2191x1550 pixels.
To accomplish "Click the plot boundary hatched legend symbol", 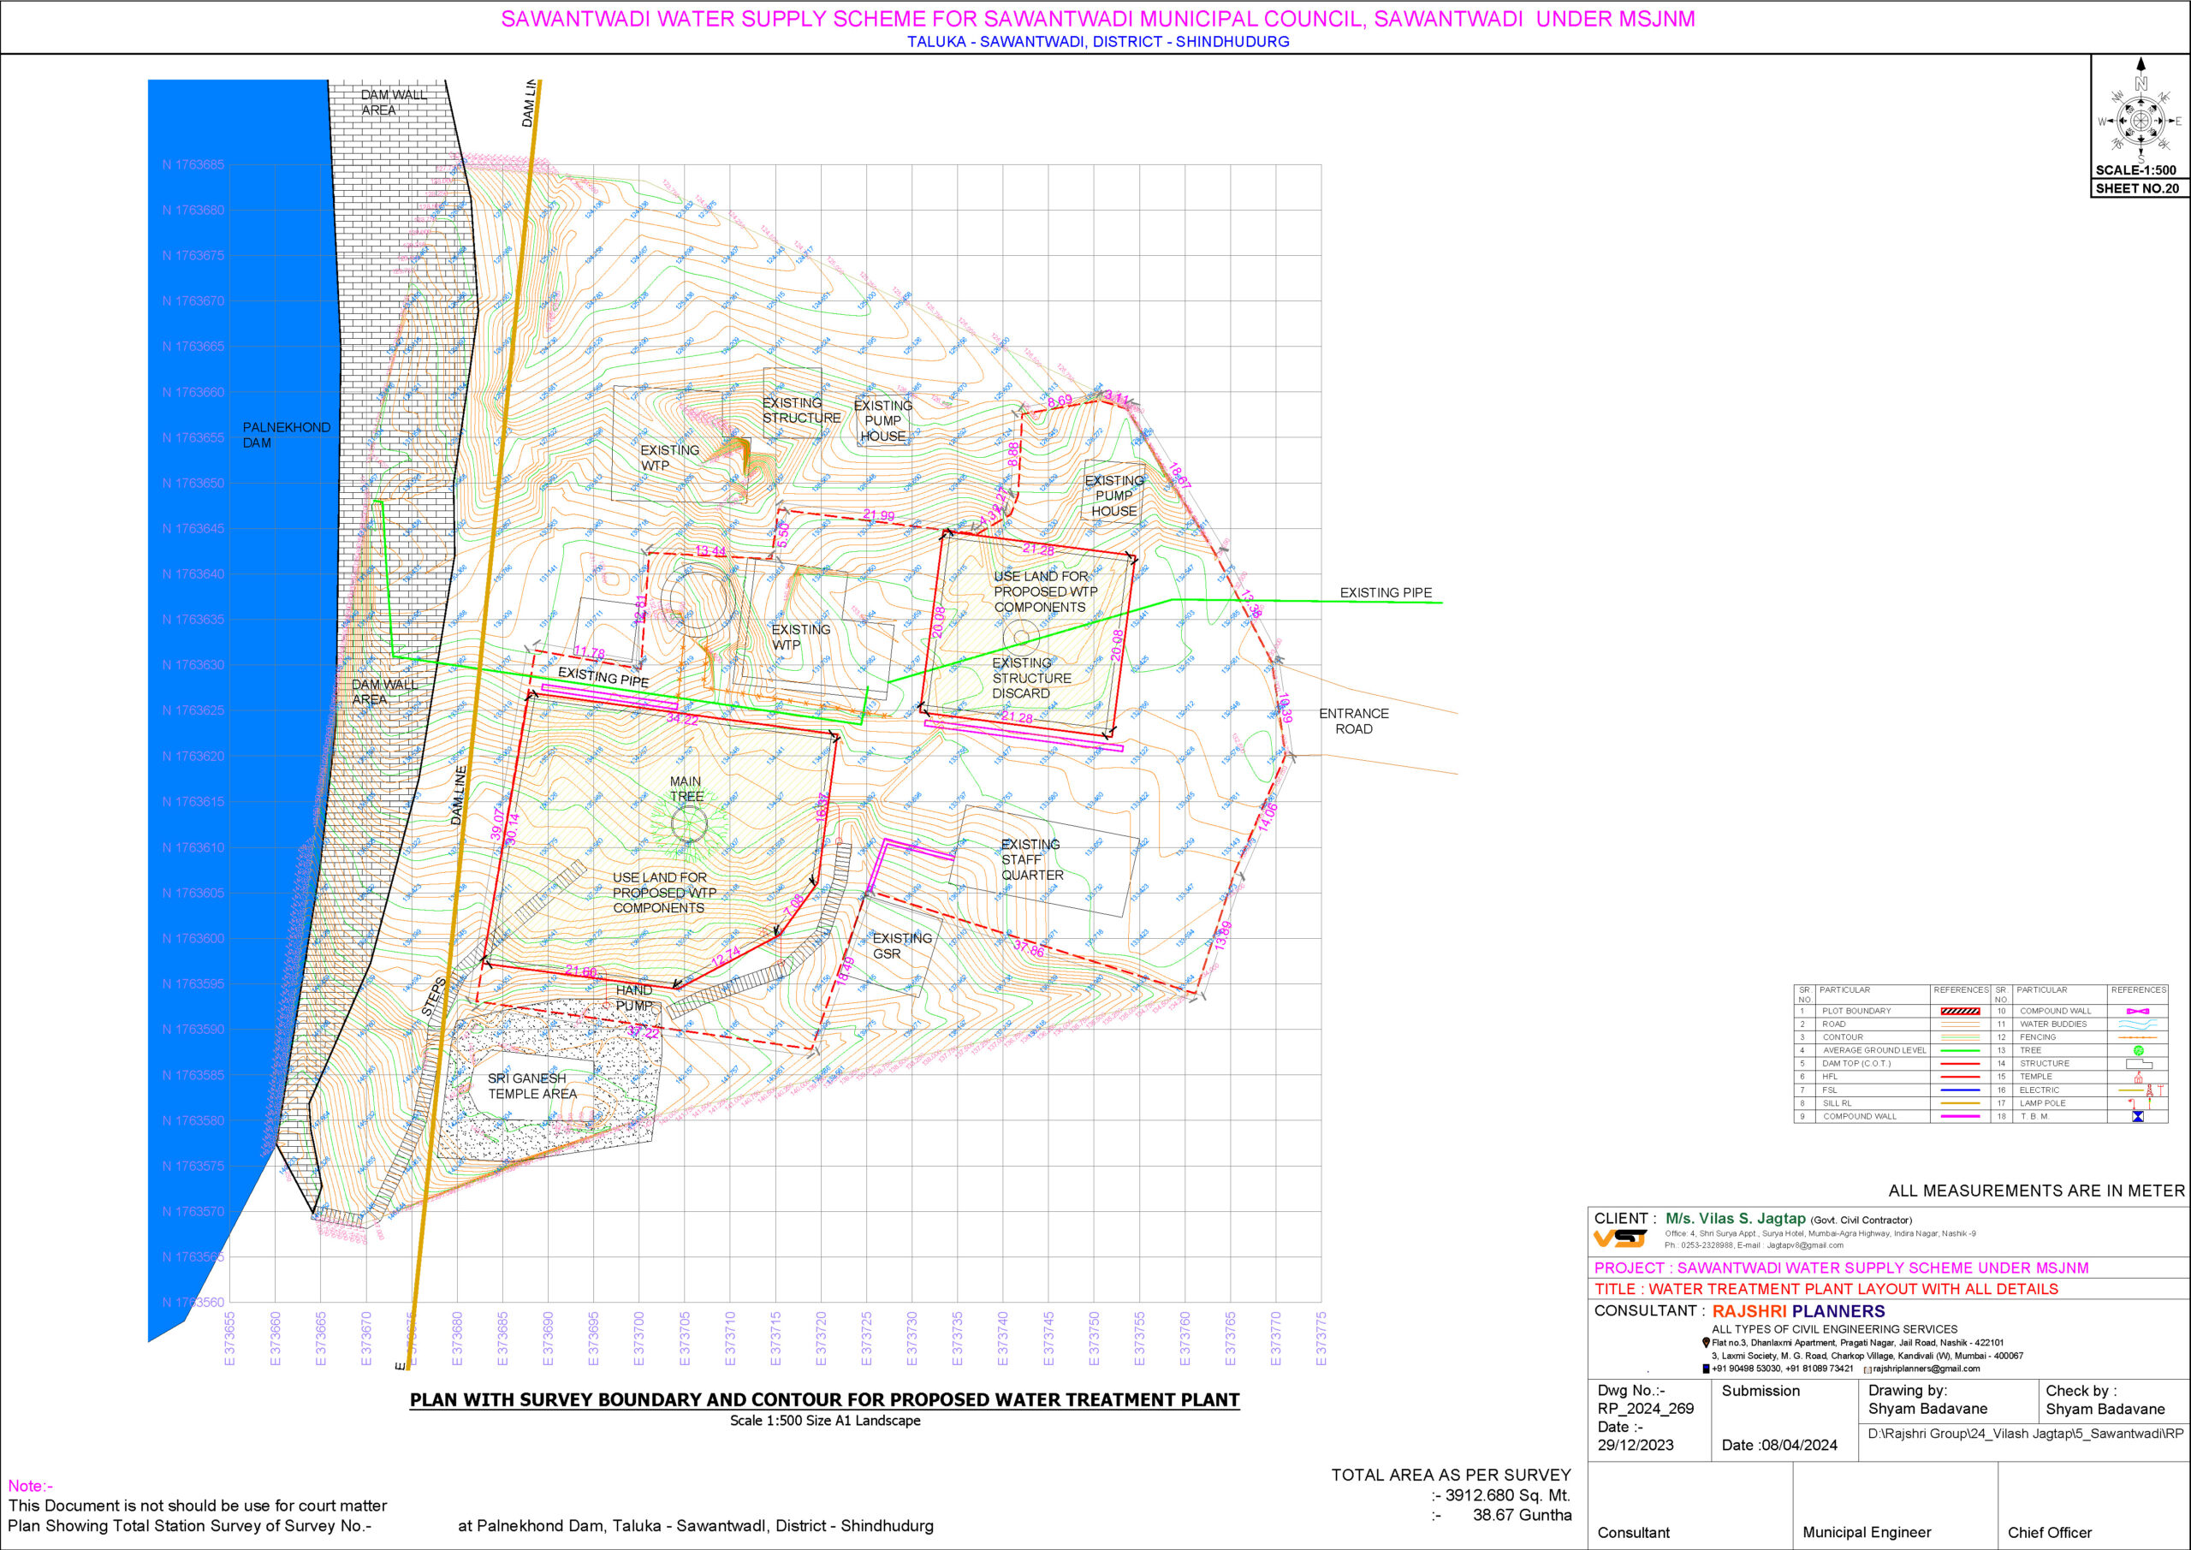I will [x=1960, y=1011].
